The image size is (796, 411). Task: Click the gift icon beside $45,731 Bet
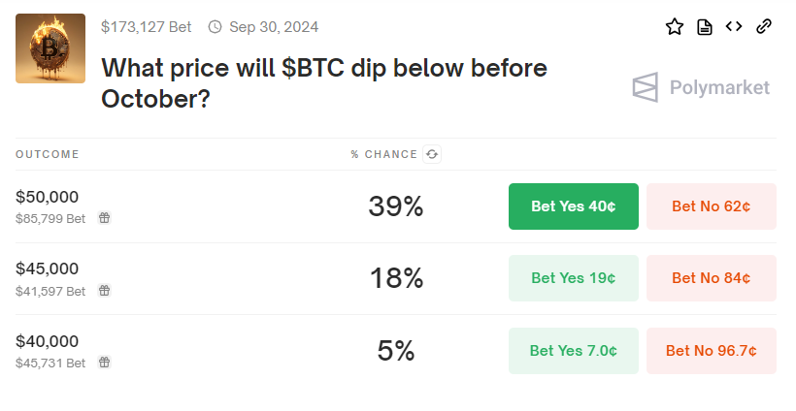[104, 363]
